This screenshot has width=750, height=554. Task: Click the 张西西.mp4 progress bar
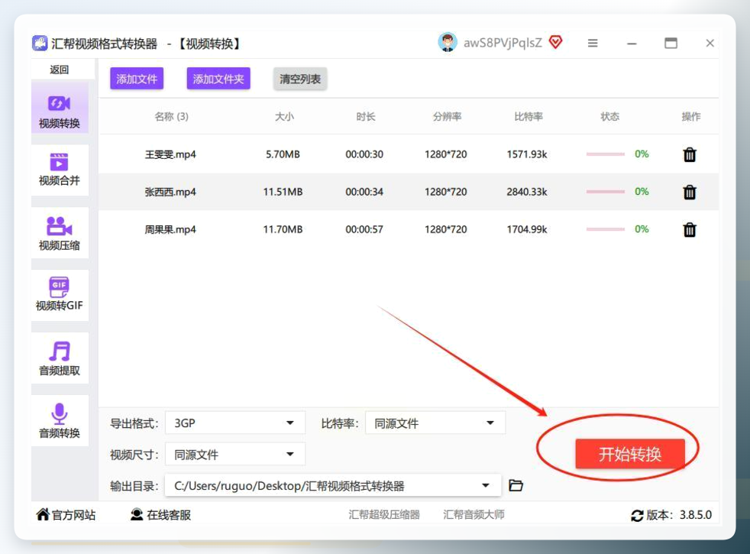606,192
